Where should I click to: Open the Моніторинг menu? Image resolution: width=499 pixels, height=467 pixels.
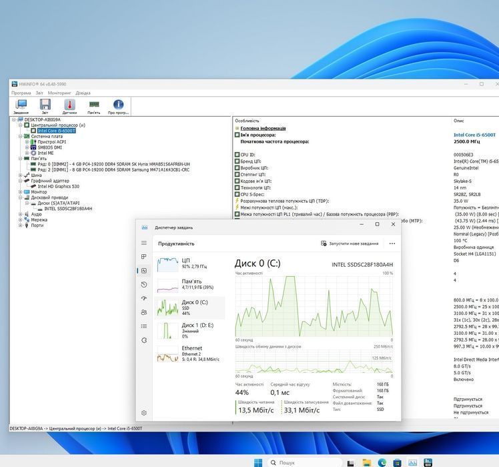59,93
